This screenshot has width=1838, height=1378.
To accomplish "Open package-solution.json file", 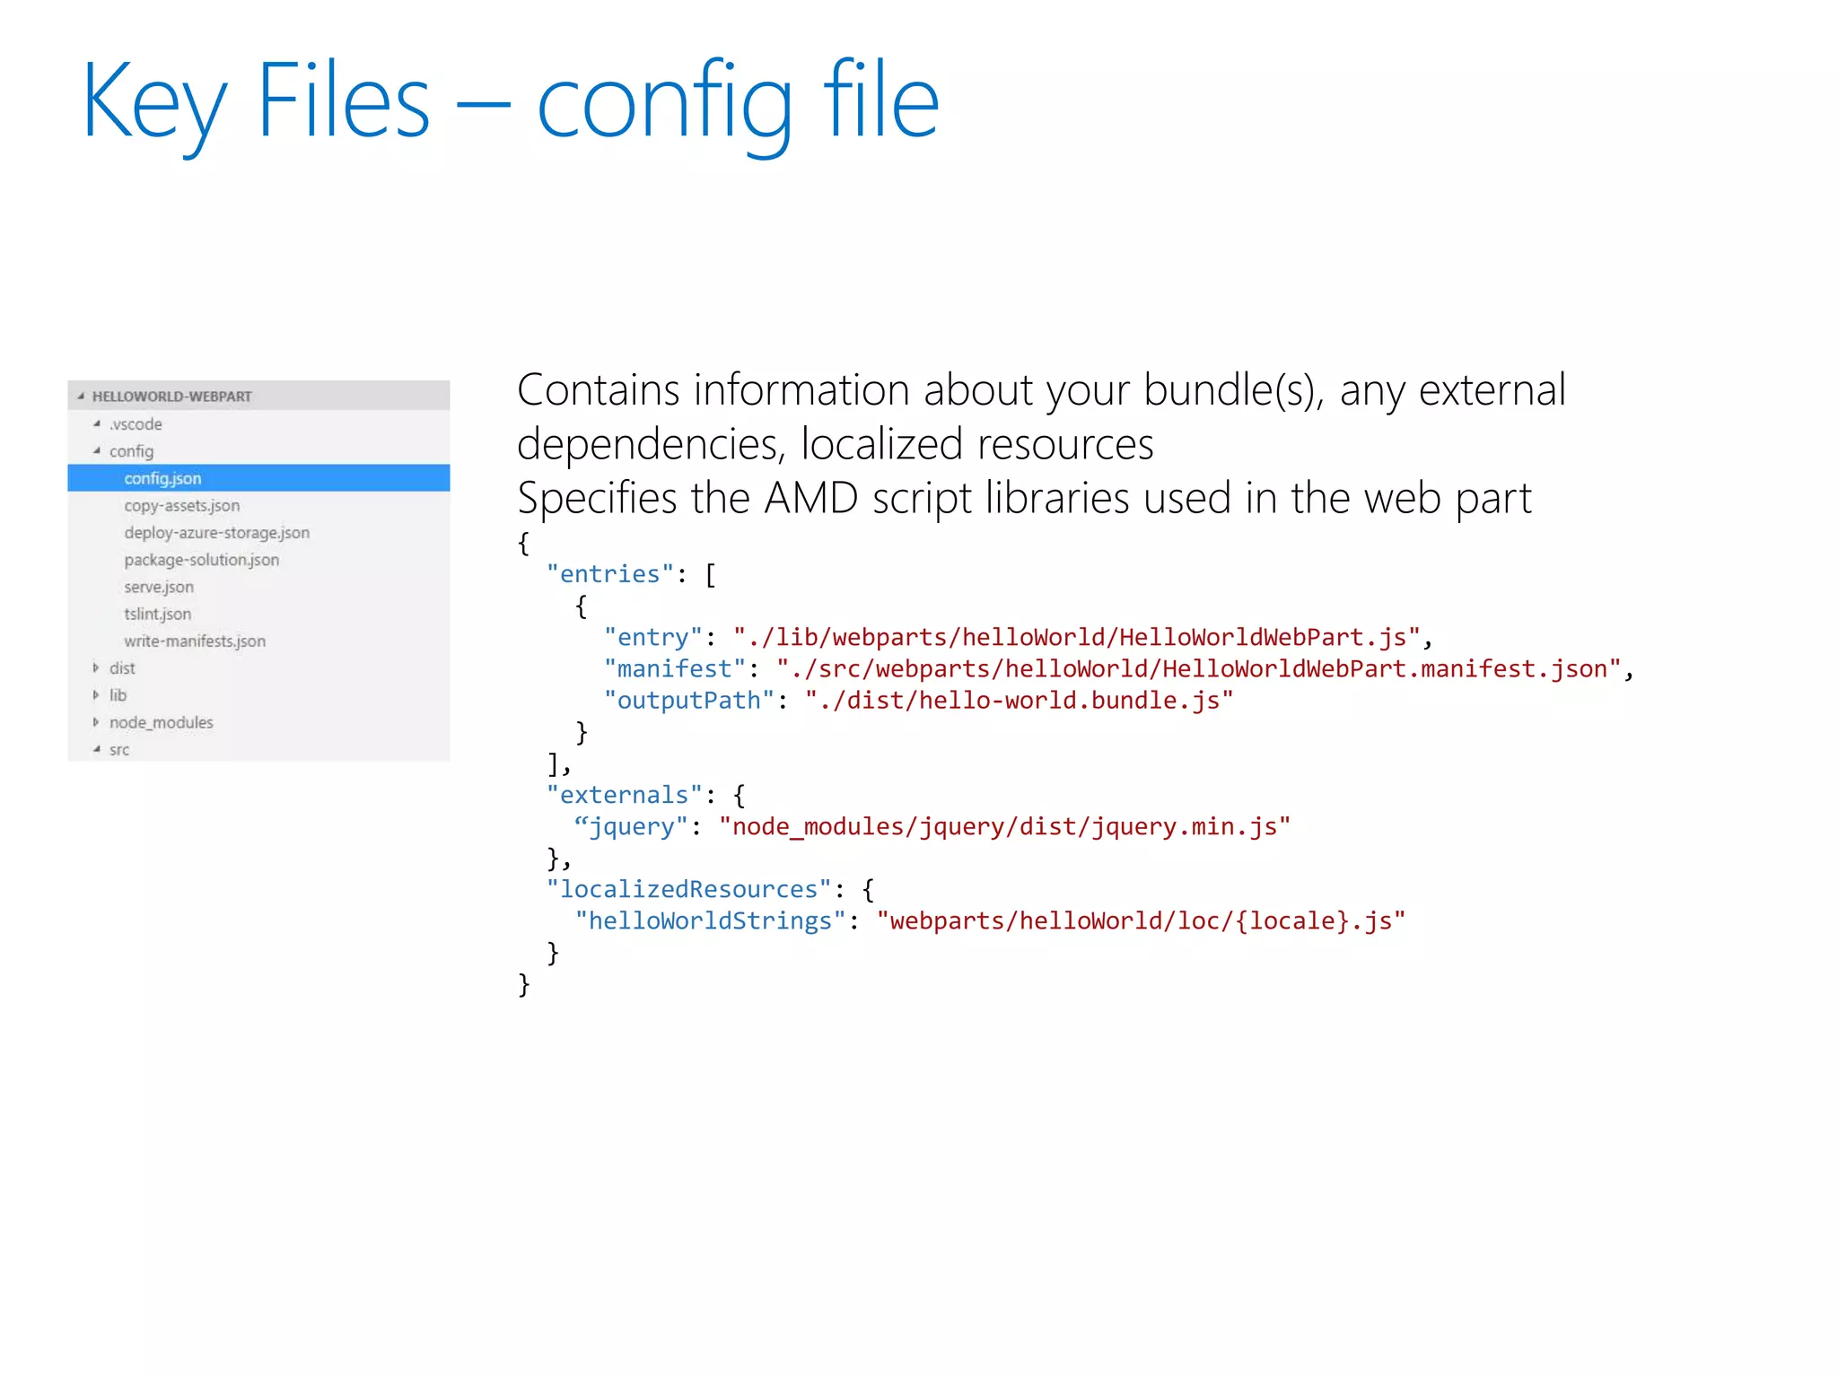I will click(202, 560).
